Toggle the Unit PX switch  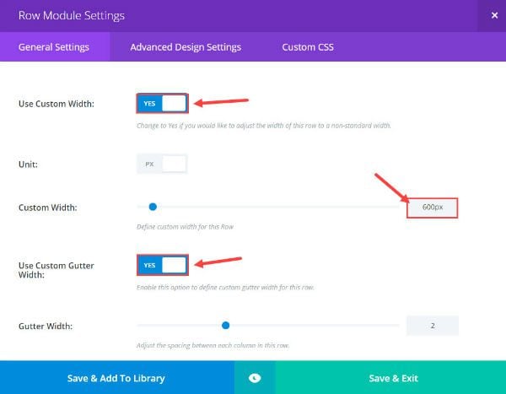(x=162, y=164)
